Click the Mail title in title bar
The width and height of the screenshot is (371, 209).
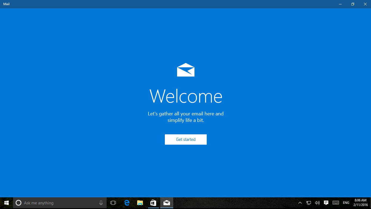click(6, 4)
